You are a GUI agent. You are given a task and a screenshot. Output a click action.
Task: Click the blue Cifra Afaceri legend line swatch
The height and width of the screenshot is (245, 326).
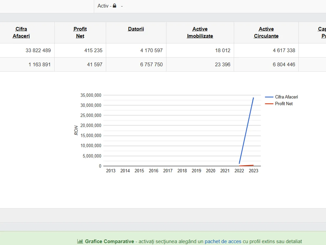click(269, 97)
